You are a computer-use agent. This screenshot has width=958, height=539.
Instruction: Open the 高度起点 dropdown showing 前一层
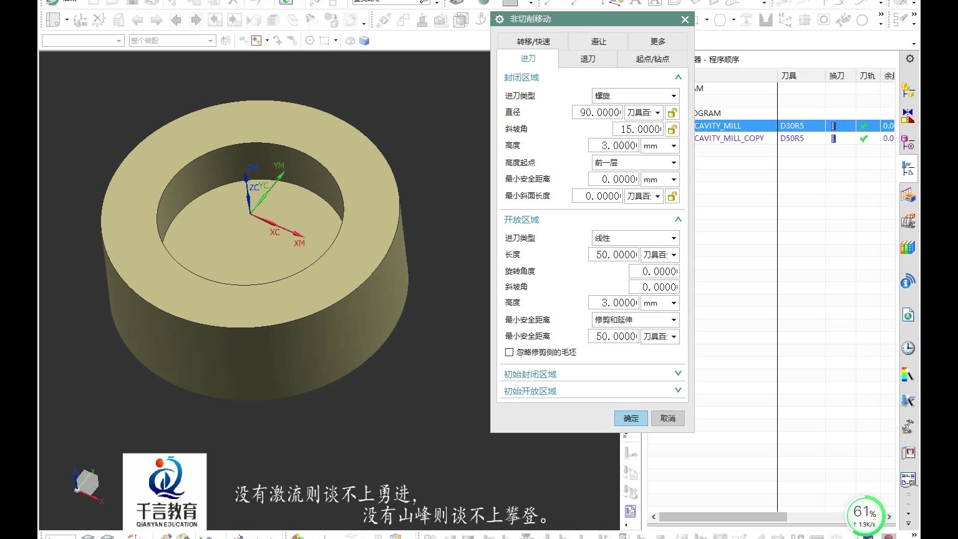(x=635, y=163)
